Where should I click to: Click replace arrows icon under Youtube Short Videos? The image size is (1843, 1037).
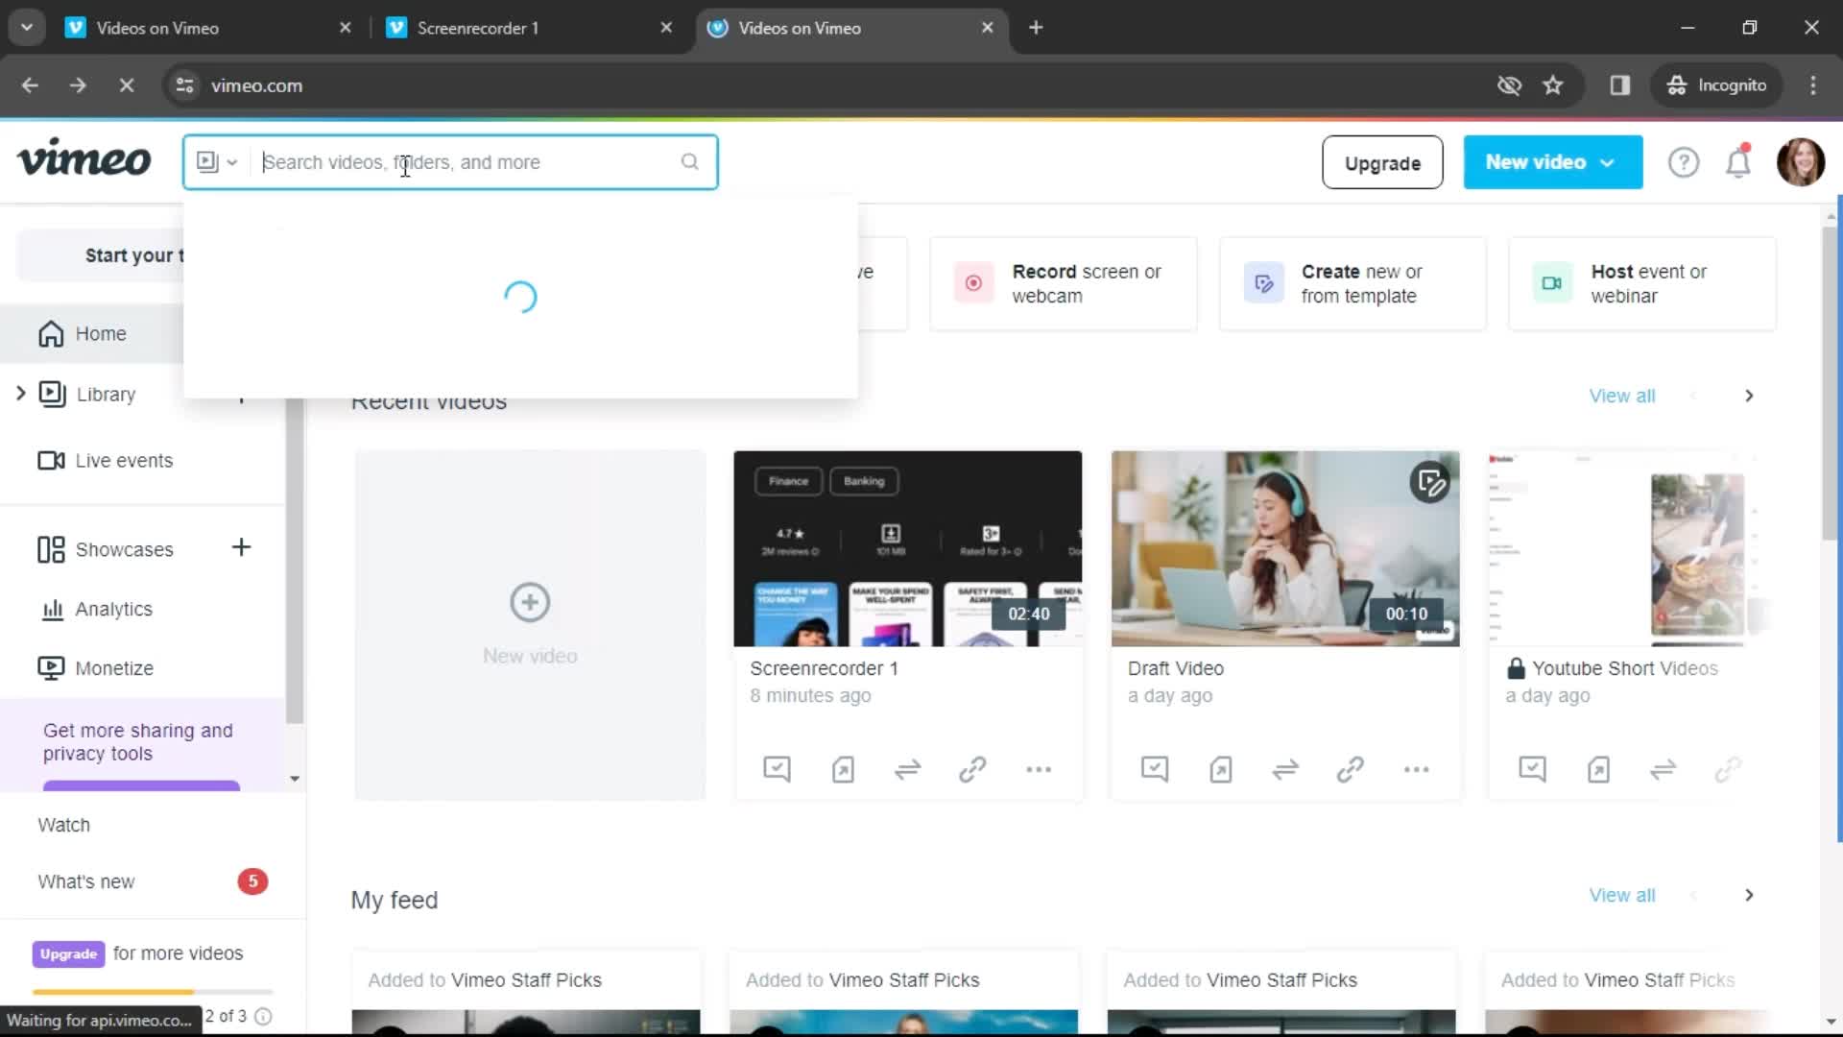coord(1663,769)
